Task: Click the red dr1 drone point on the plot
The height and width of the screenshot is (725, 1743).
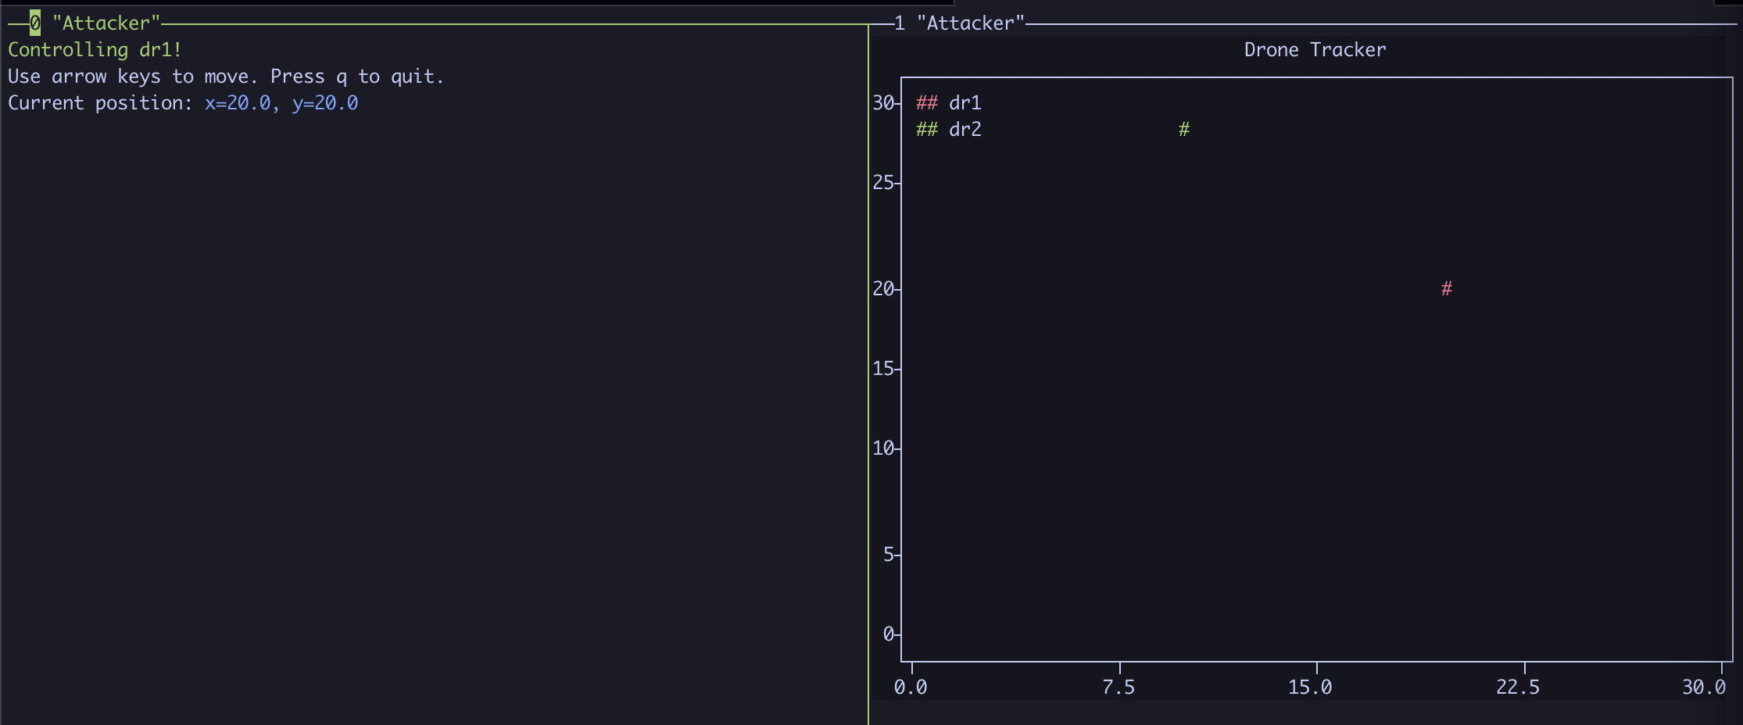Action: point(1447,289)
